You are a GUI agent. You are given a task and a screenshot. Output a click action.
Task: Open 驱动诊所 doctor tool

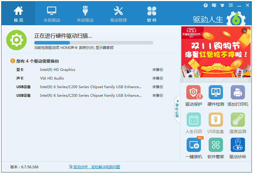pyautogui.click(x=238, y=148)
